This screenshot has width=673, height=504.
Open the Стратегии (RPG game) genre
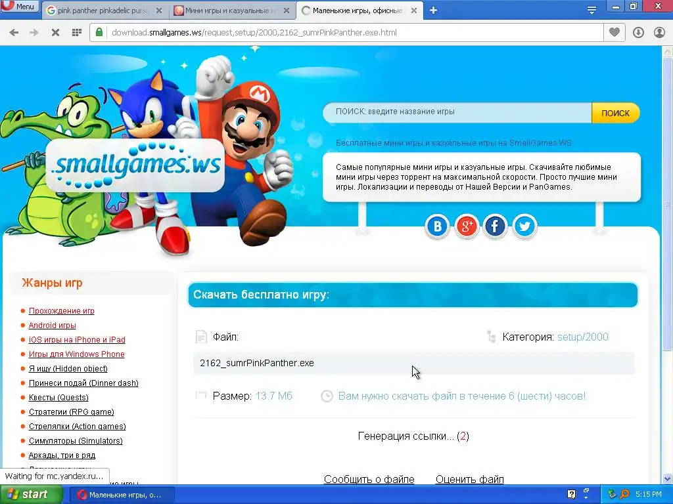pos(71,412)
